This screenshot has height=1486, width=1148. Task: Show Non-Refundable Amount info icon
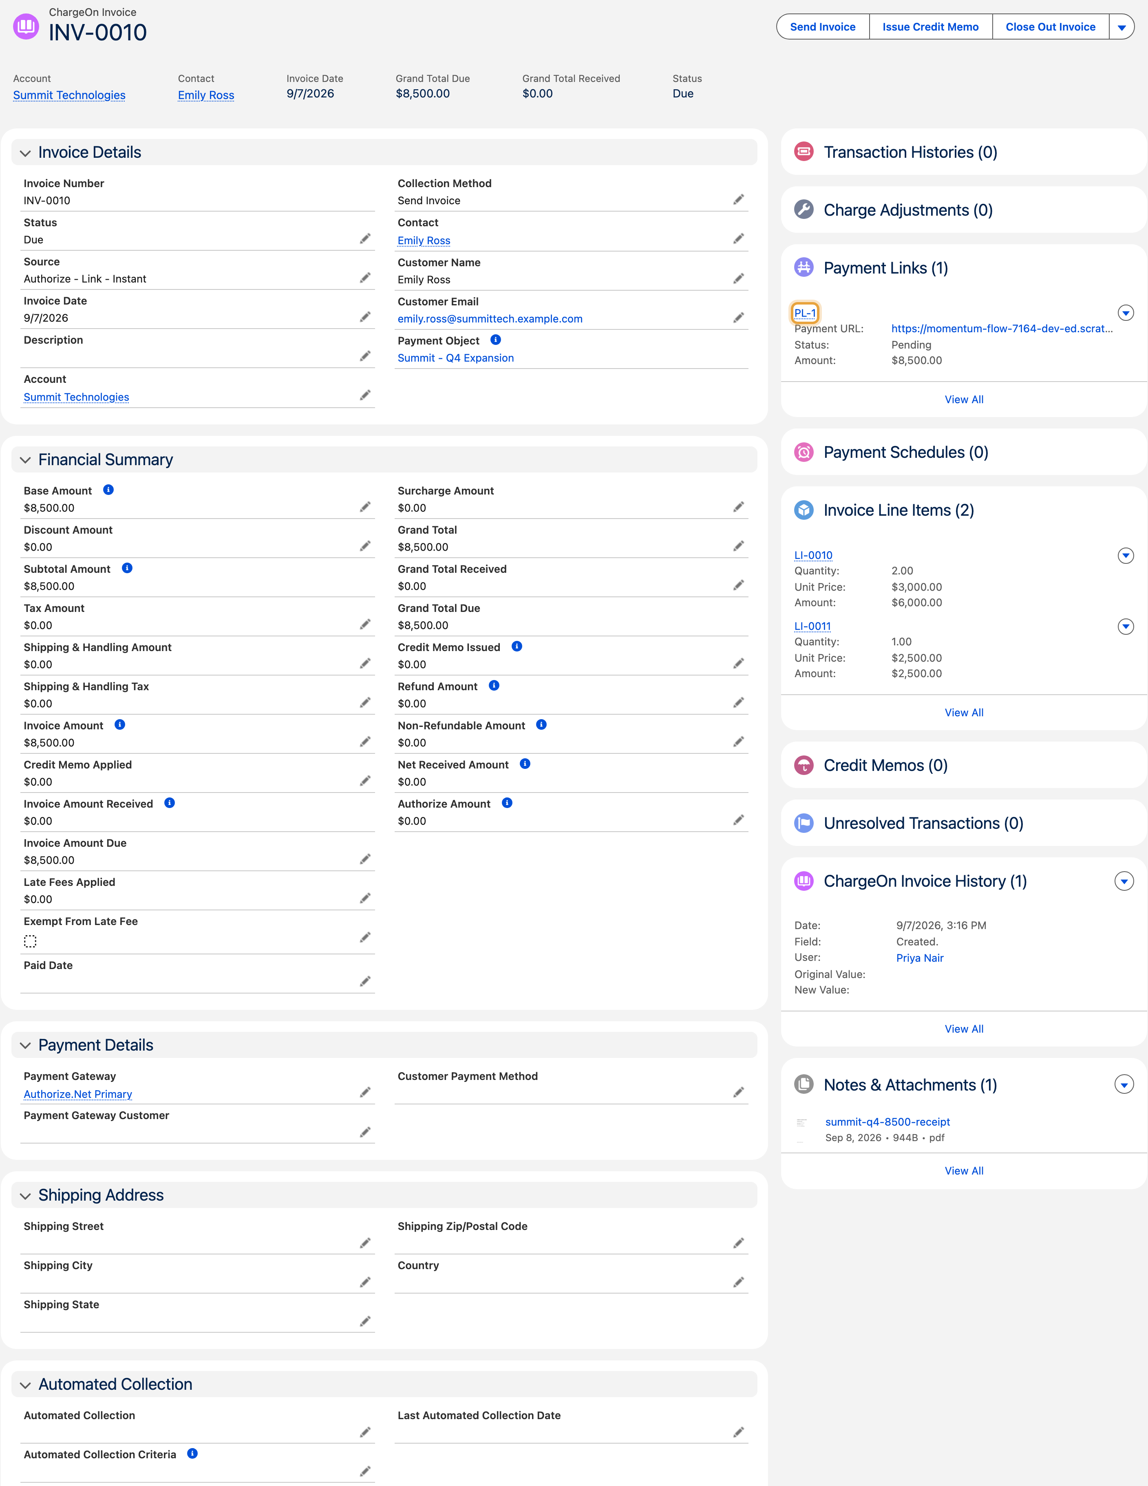click(542, 724)
